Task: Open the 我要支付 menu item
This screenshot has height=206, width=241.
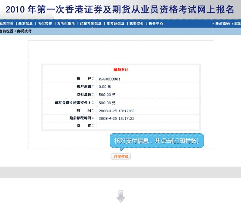Action: coord(136,24)
